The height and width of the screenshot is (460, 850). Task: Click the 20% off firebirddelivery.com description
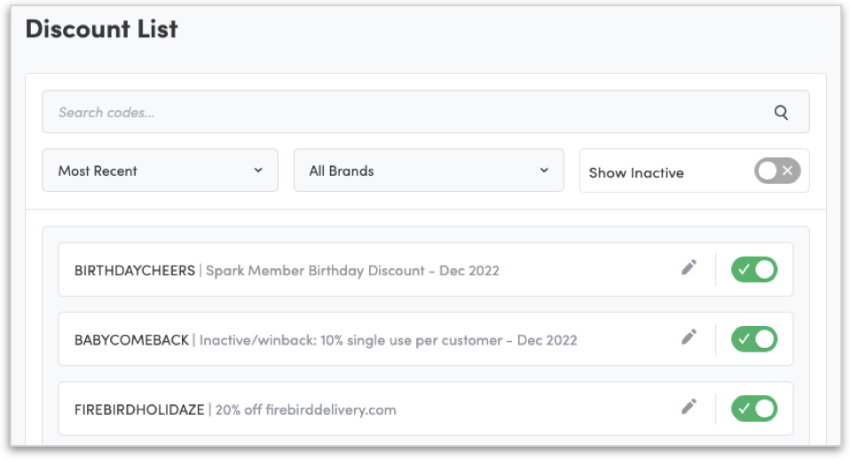(305, 410)
